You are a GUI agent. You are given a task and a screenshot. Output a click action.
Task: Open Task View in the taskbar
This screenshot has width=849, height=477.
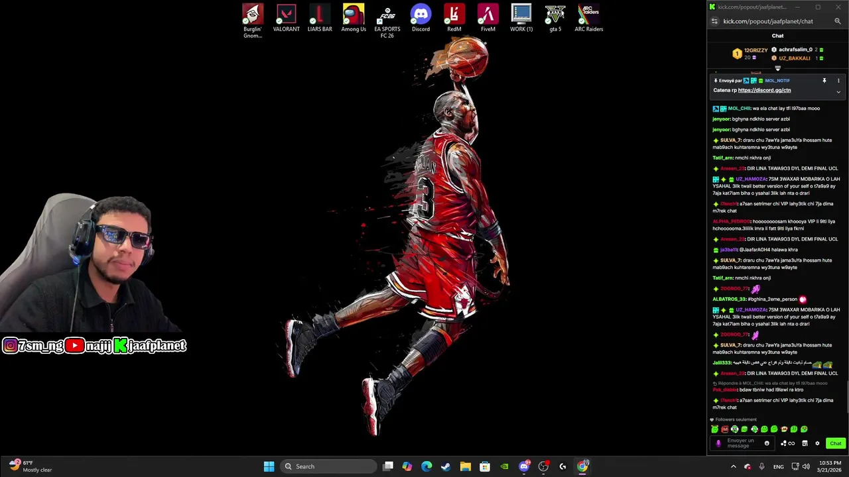[x=388, y=466]
